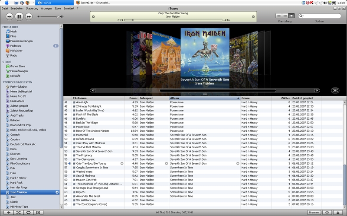Open the Erweitert menu
Viewport: 347px width, 216px height.
click(69, 8)
